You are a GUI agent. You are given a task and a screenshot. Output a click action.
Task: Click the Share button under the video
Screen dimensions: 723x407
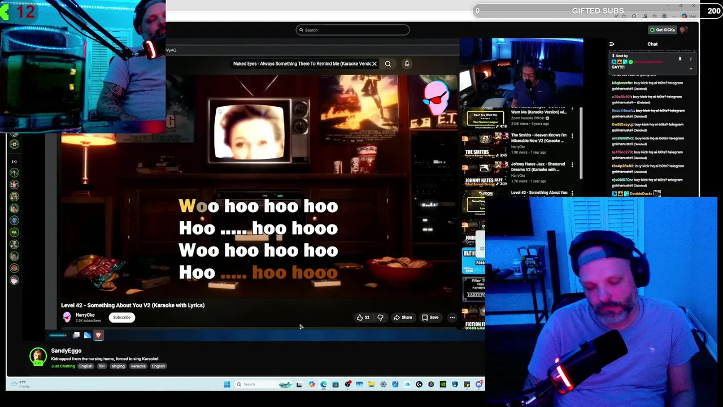(x=403, y=318)
